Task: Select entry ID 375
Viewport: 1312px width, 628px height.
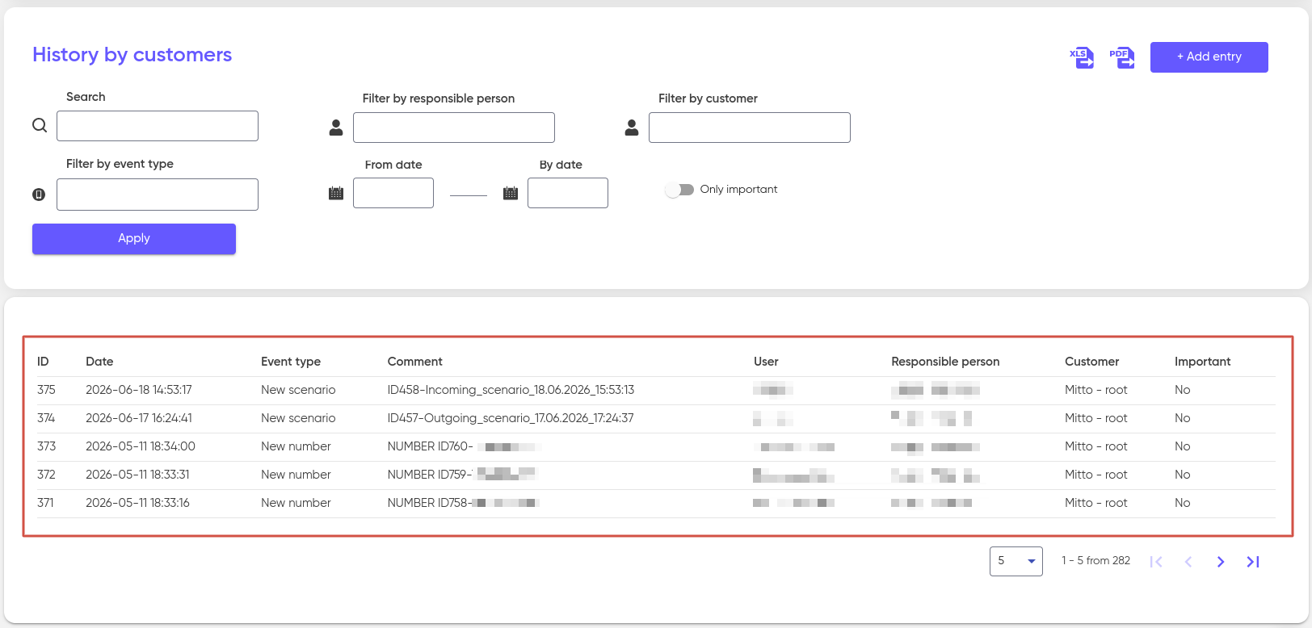Action: pos(46,390)
